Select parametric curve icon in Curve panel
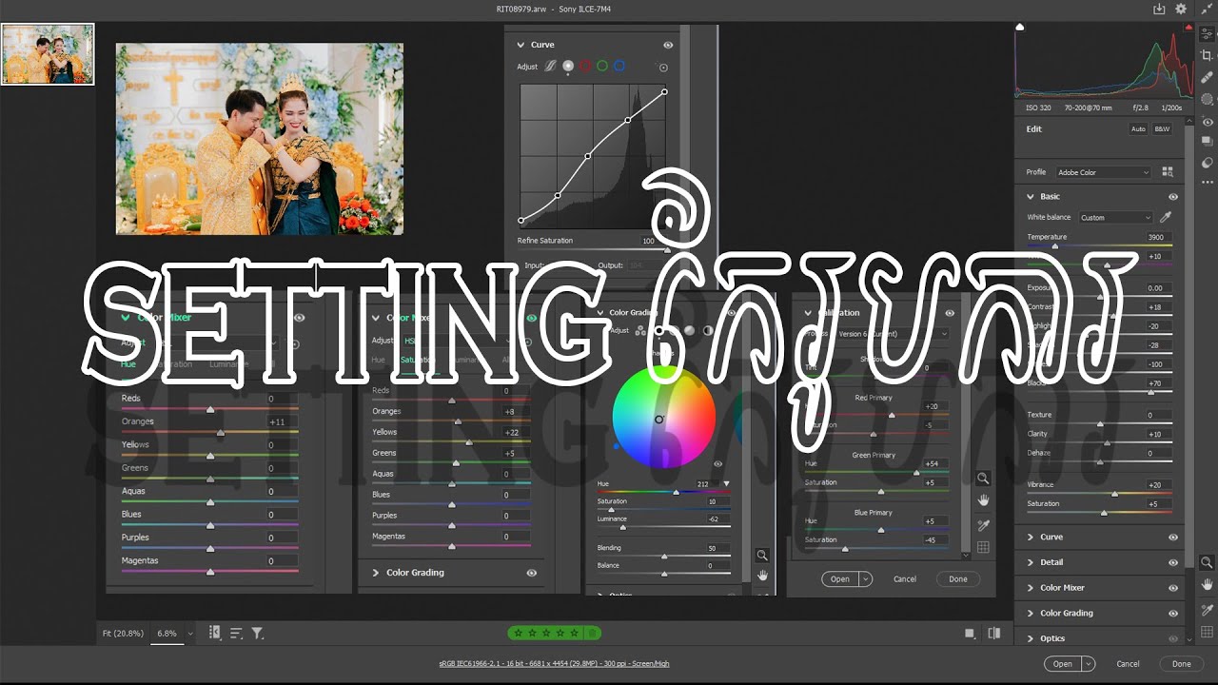Image resolution: width=1218 pixels, height=685 pixels. 549,67
